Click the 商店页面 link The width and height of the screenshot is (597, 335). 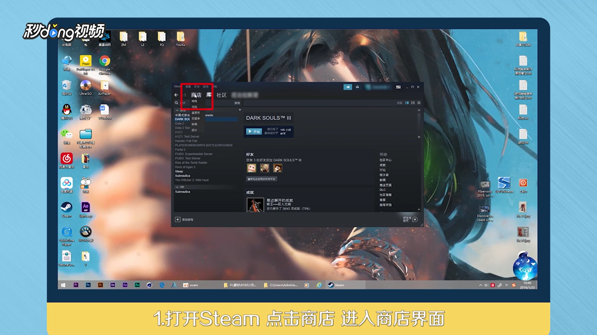386,185
